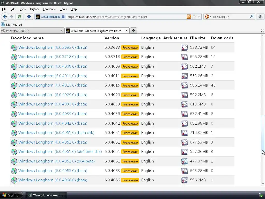Close the WinWorld Longhorn Pre-Reset tab

pos(126,31)
